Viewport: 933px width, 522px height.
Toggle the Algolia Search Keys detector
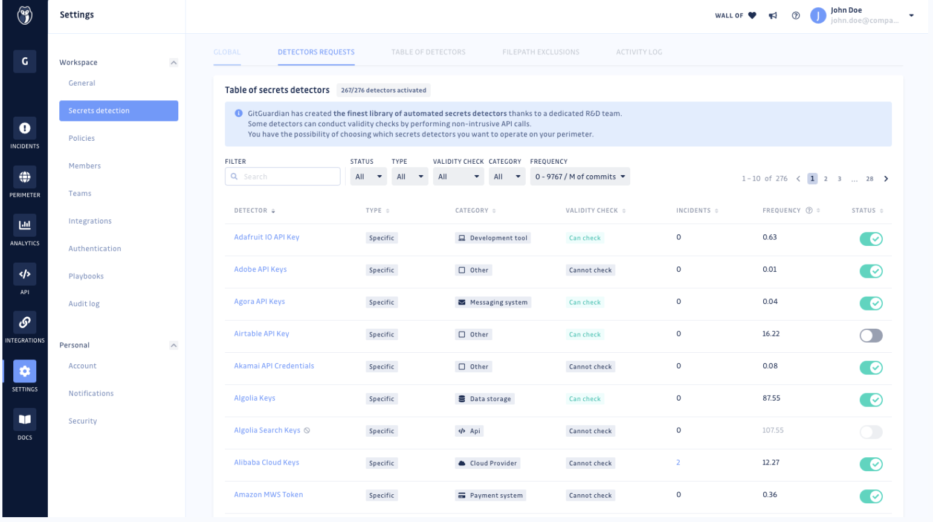tap(871, 432)
